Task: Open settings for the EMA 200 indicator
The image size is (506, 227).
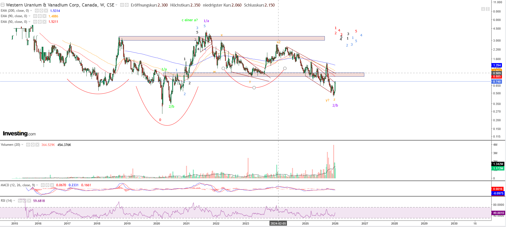Action: (x=41, y=11)
